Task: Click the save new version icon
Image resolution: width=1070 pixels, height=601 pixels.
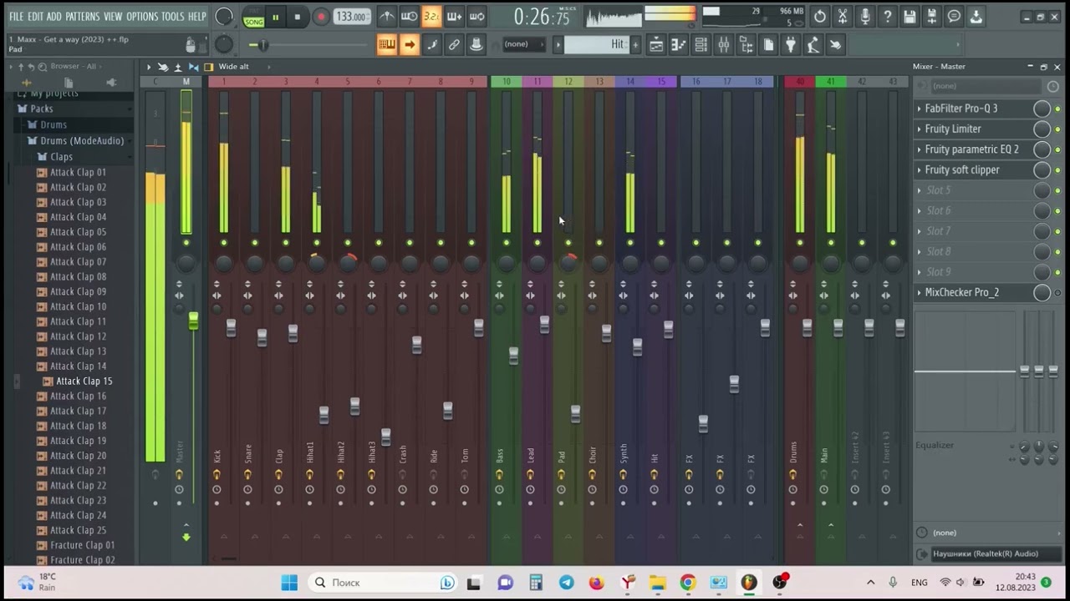Action: coord(931,16)
